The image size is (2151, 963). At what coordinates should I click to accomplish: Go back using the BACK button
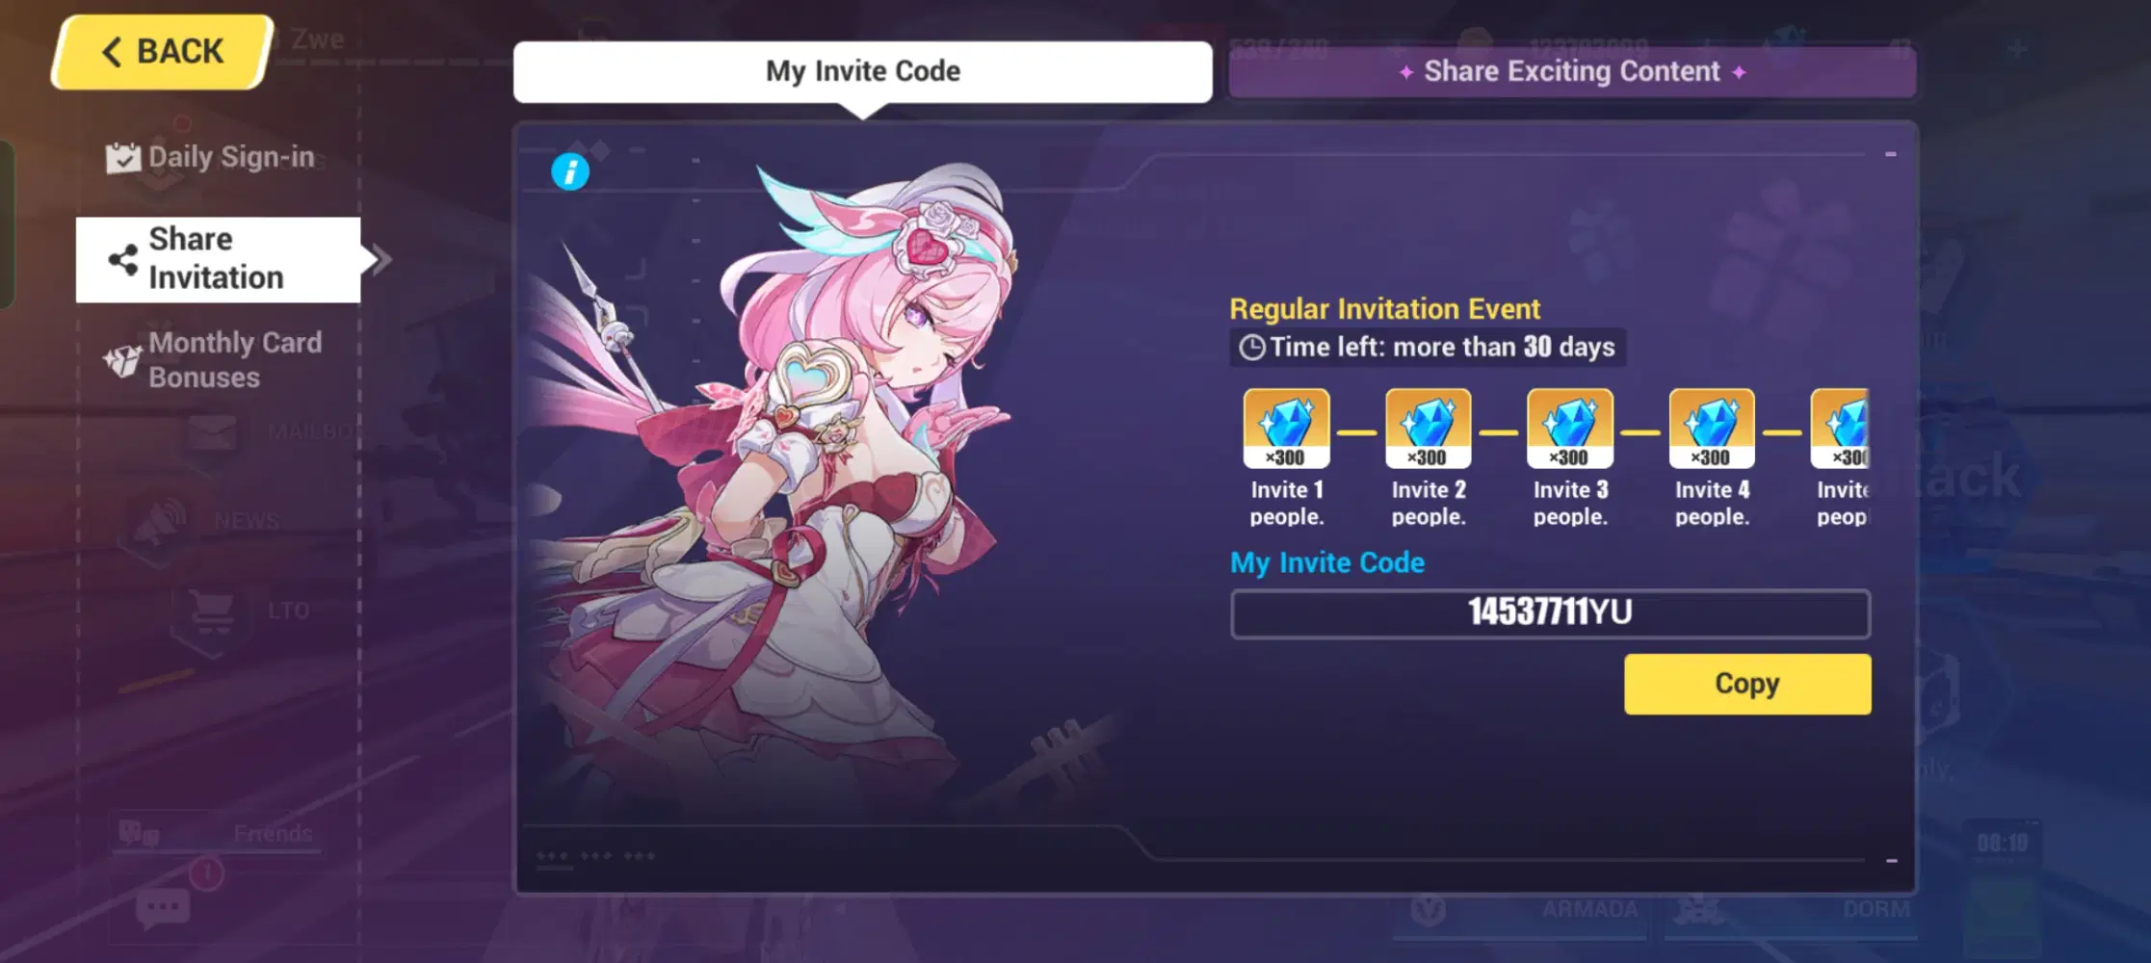[162, 52]
